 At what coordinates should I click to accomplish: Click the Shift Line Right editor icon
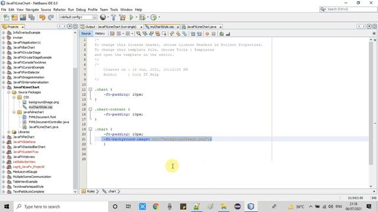pos(199,34)
